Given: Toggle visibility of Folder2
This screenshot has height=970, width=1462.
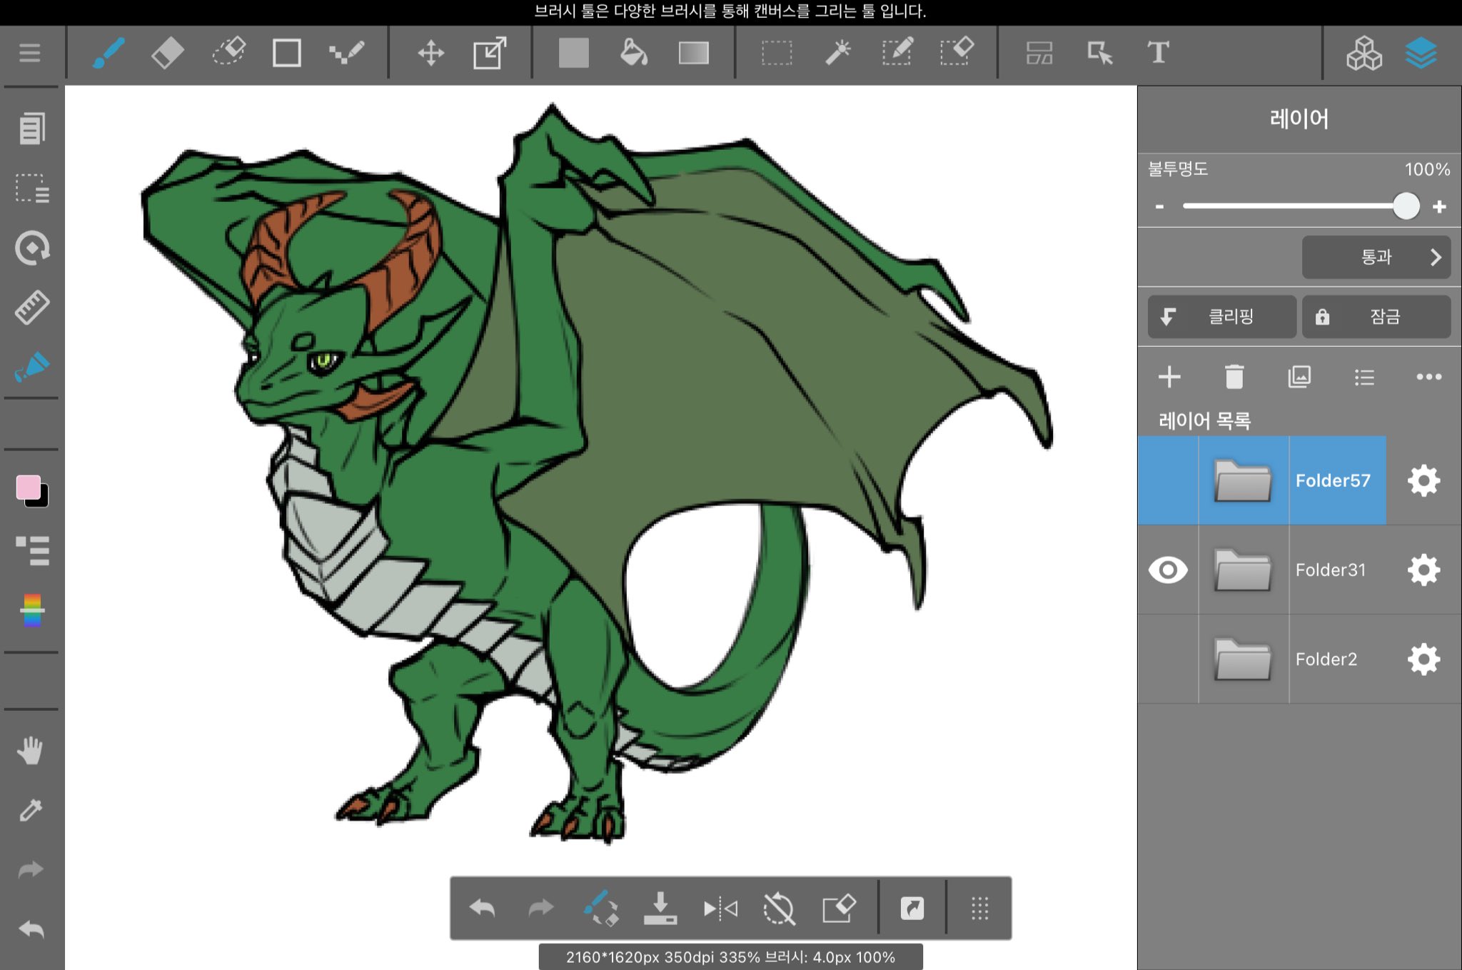Looking at the screenshot, I should point(1168,660).
